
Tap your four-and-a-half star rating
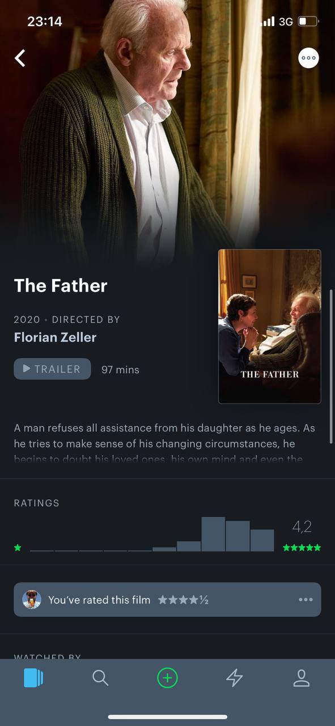pos(183,600)
